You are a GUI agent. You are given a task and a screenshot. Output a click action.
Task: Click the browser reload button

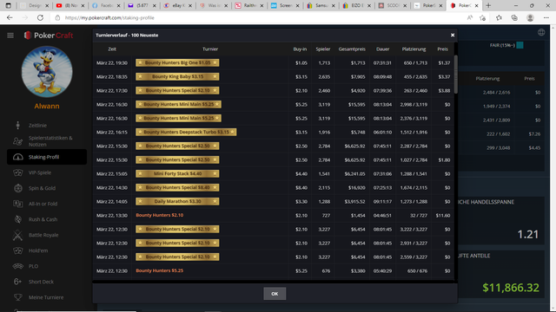click(x=40, y=17)
